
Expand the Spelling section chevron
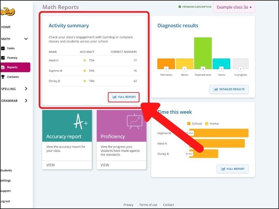click(26, 89)
